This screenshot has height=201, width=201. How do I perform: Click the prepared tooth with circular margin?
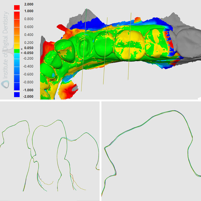[83, 44]
